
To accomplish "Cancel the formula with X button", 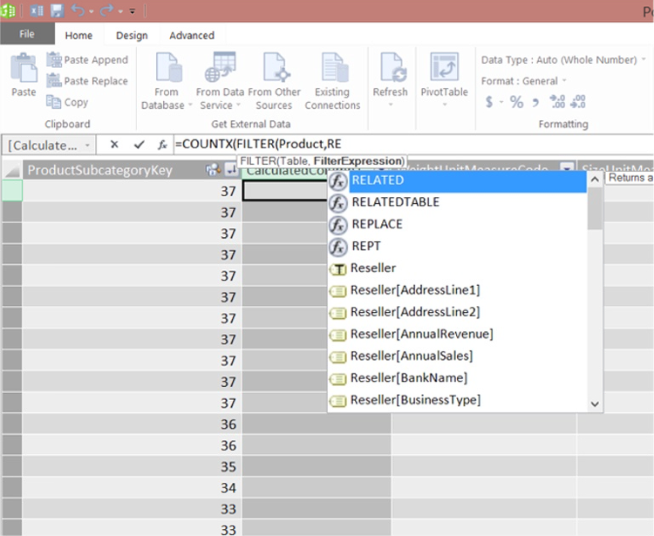I will point(114,145).
